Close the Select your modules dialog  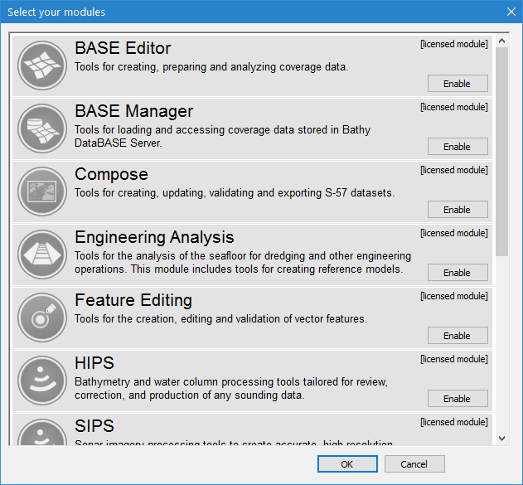click(510, 12)
